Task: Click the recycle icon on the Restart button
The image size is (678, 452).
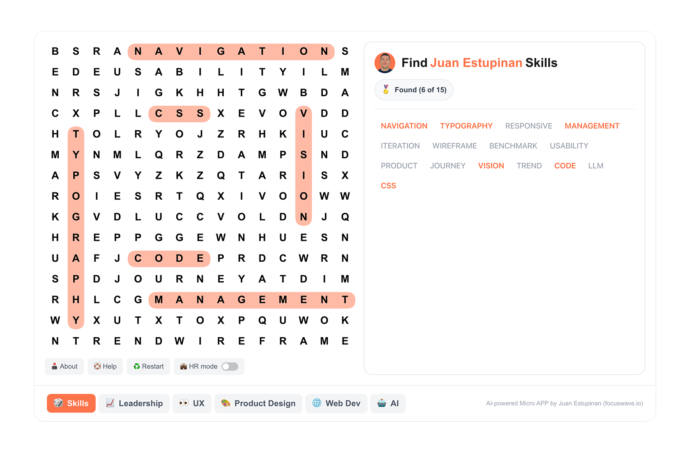Action: (137, 366)
